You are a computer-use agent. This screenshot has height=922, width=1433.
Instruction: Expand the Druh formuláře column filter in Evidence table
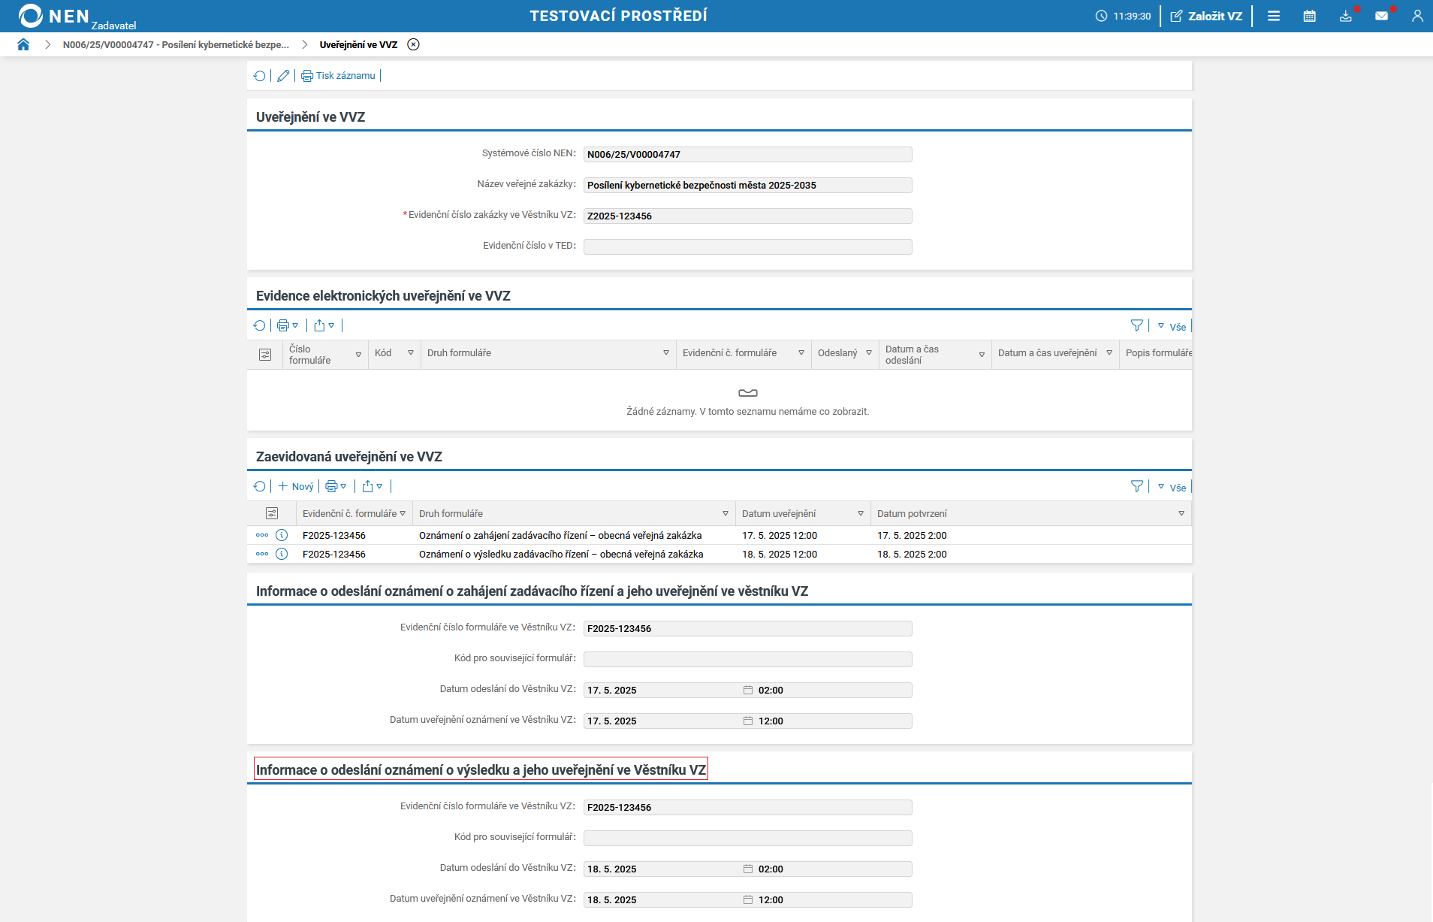tap(665, 353)
